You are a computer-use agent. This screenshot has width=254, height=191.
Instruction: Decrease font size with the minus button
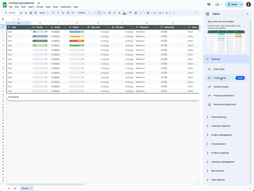pos(94,13)
